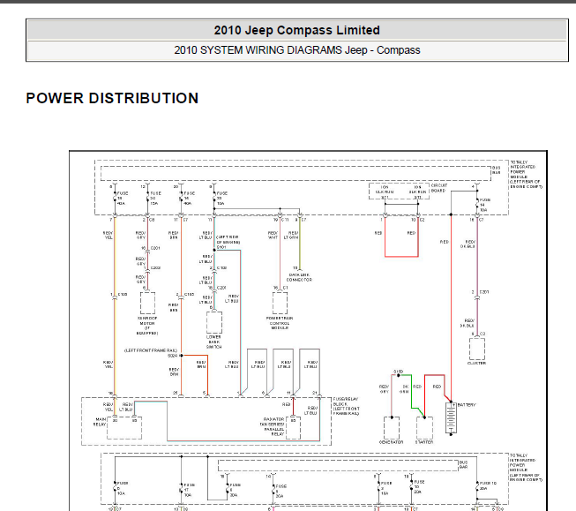Image resolution: width=576 pixels, height=511 pixels.
Task: Click the BATTERY label in the diagram
Action: (467, 405)
